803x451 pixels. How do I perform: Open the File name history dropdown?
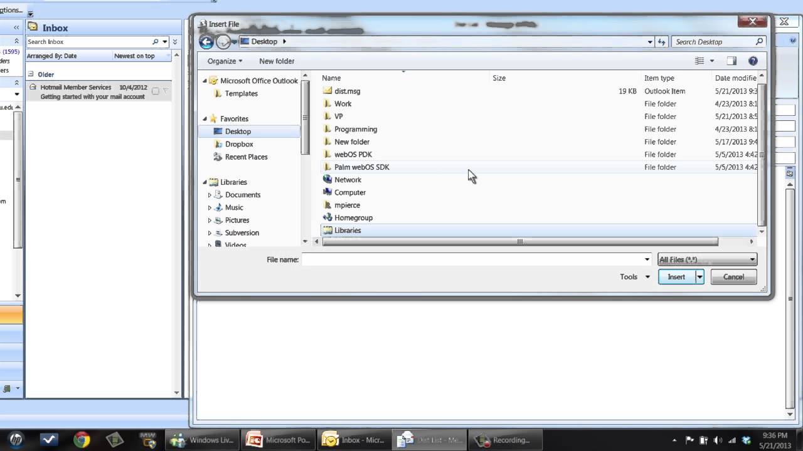pos(647,259)
